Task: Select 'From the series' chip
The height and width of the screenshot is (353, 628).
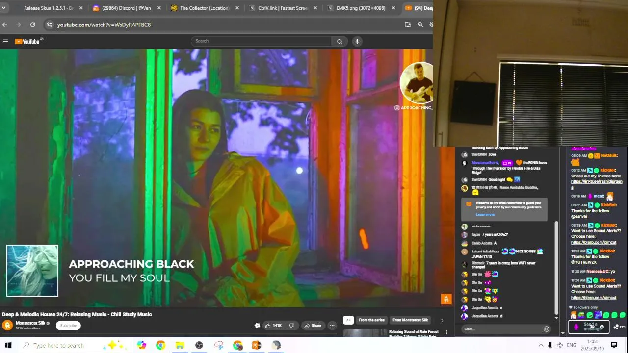Action: coord(371,320)
